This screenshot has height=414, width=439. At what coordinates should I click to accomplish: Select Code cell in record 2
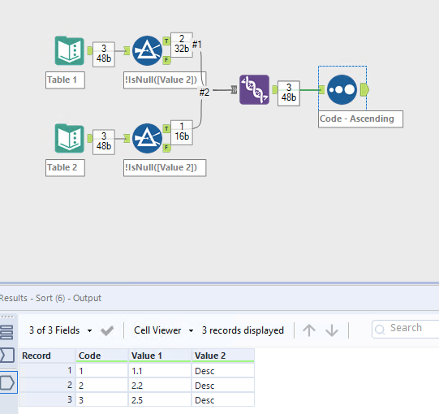tap(101, 386)
